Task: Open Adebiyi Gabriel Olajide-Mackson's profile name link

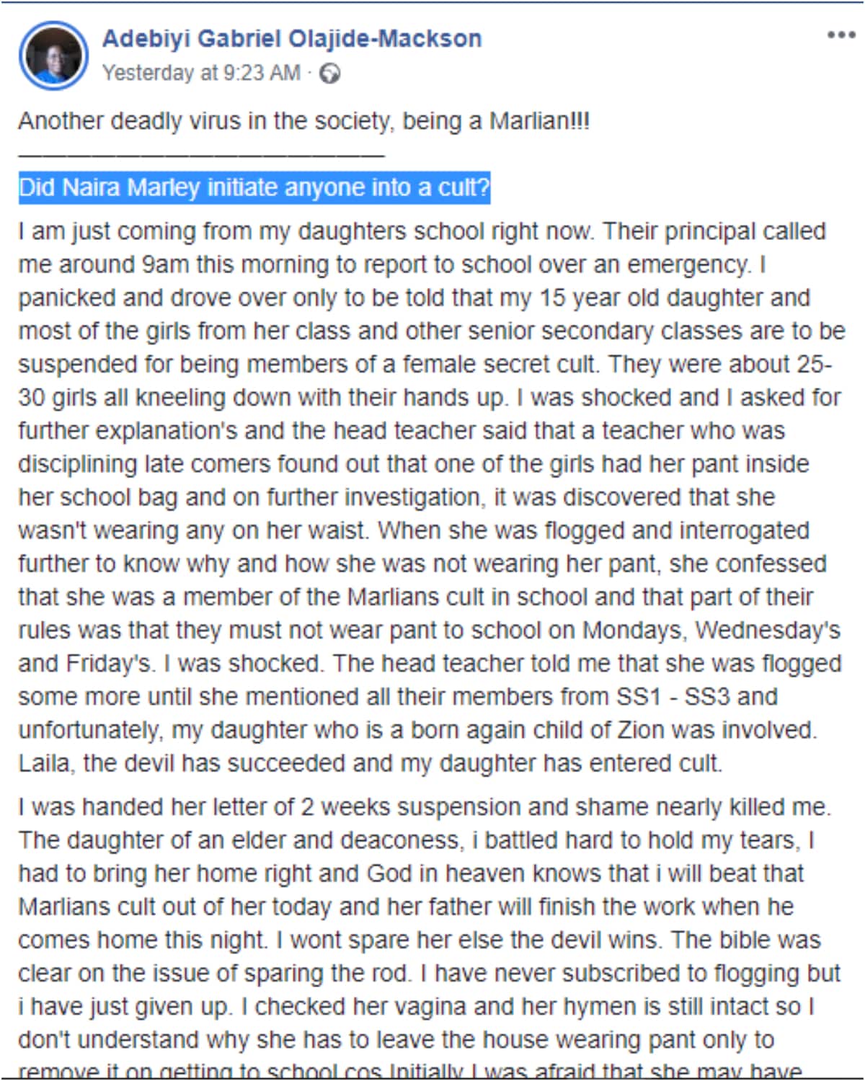Action: click(292, 38)
